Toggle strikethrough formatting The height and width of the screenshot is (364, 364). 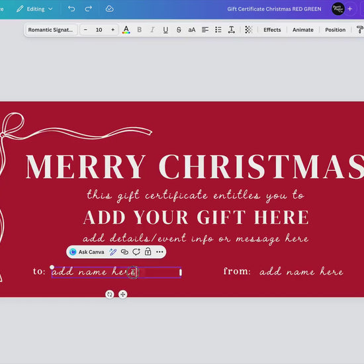tap(179, 30)
